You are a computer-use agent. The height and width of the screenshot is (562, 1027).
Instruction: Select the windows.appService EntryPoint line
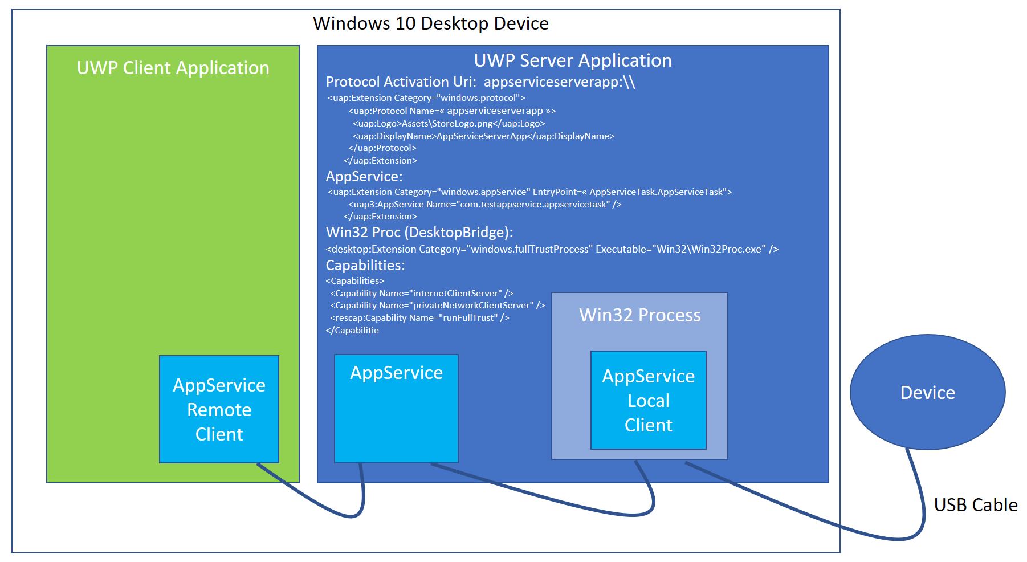(x=529, y=192)
